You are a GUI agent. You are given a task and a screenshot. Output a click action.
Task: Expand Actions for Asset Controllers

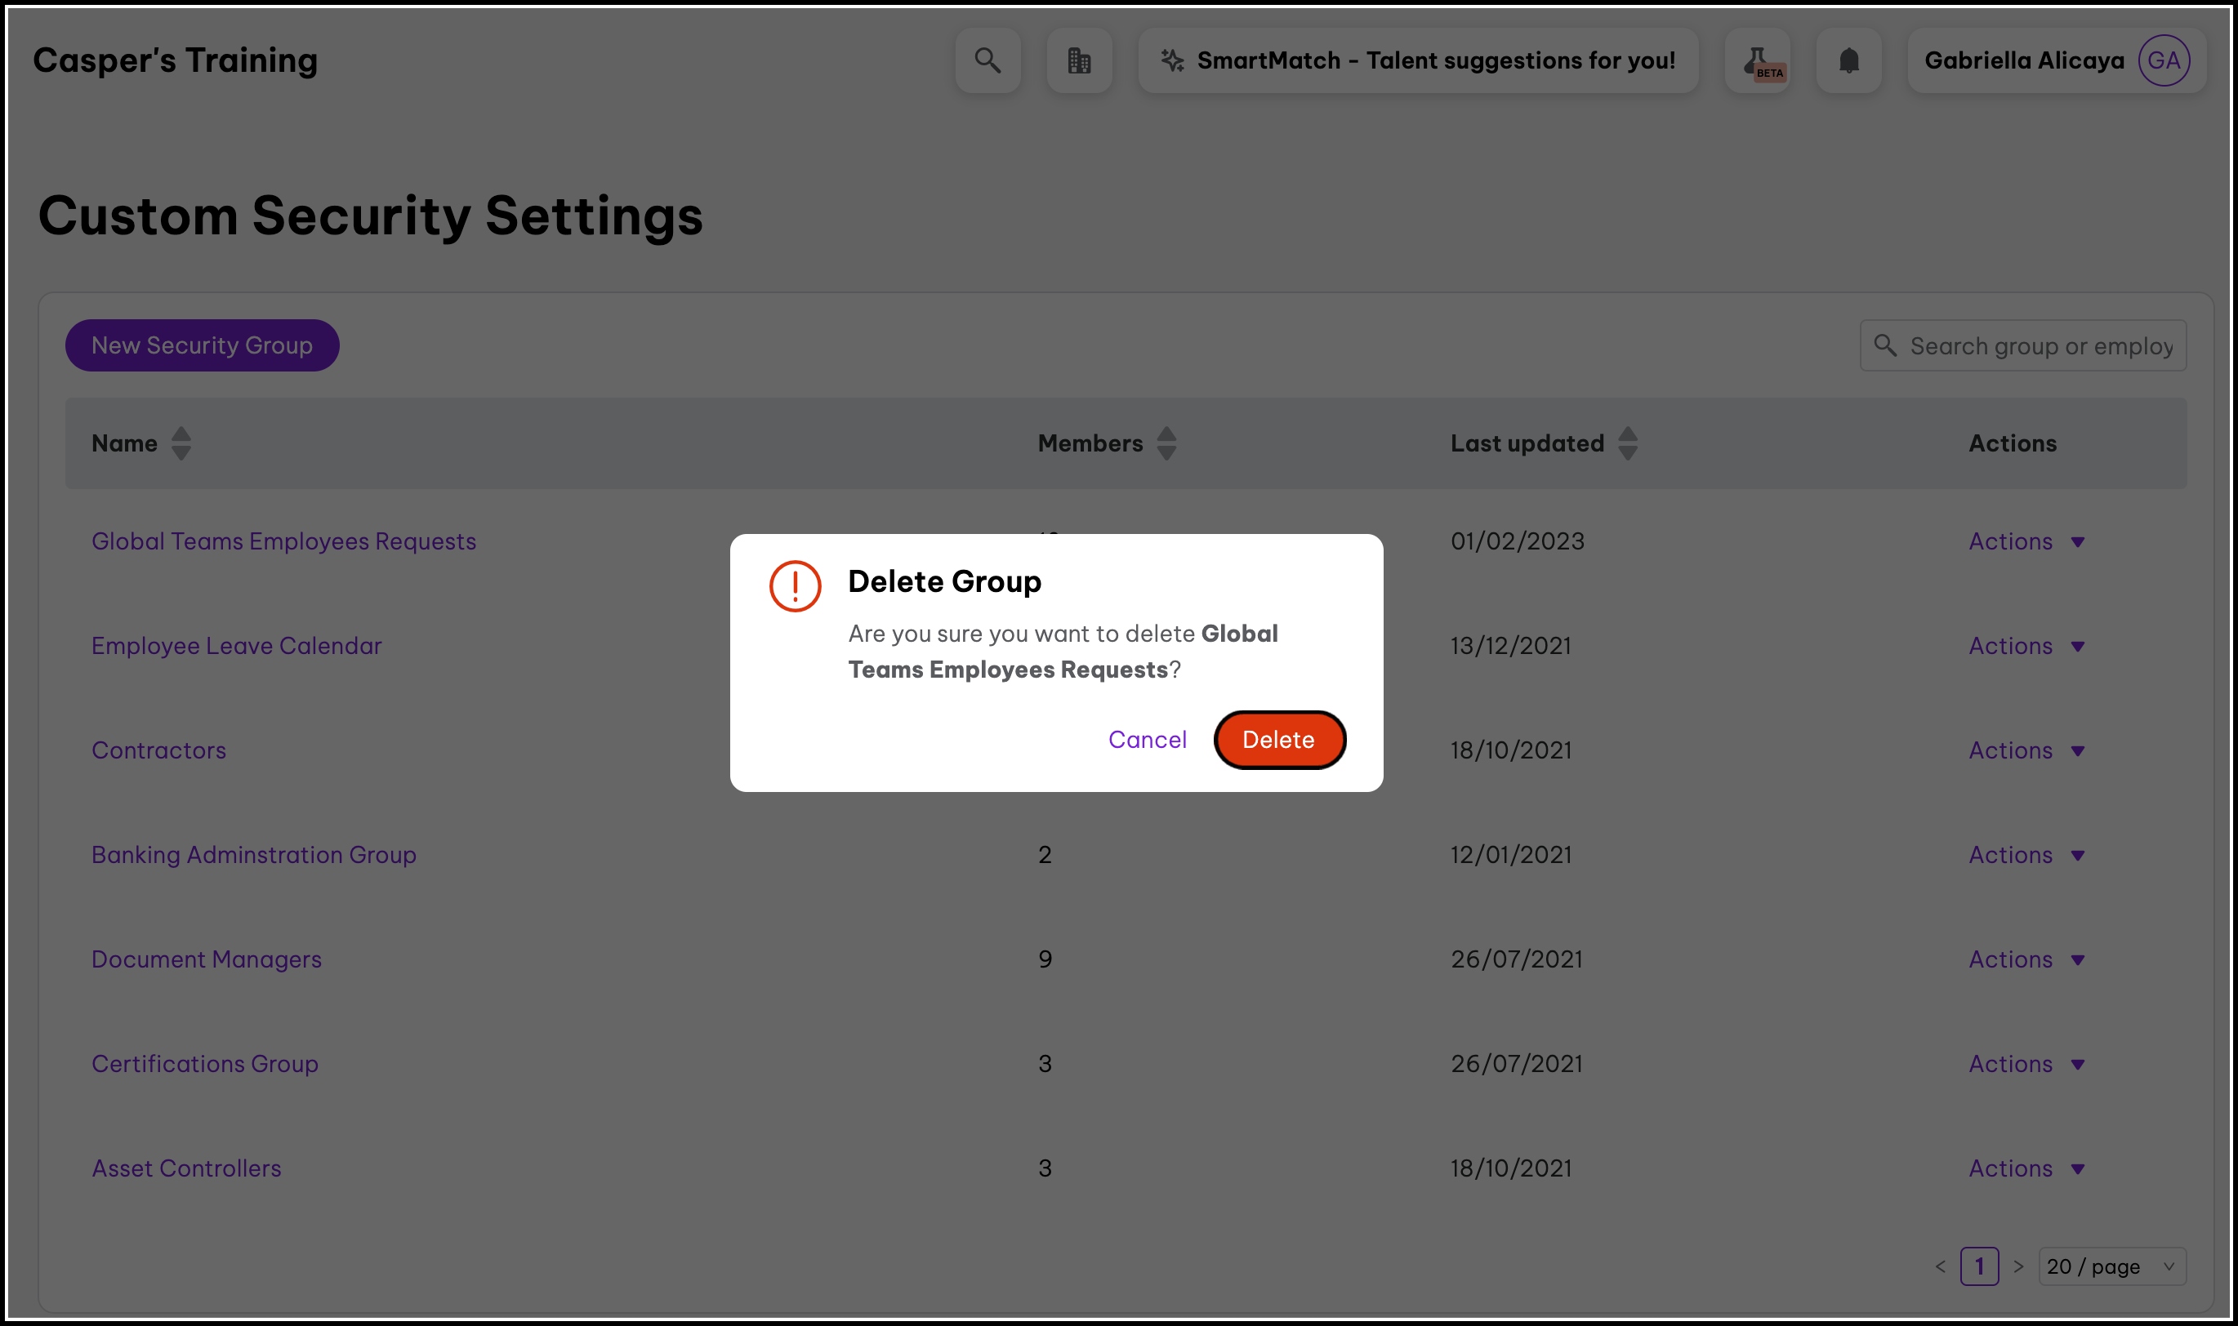pyautogui.click(x=2026, y=1168)
